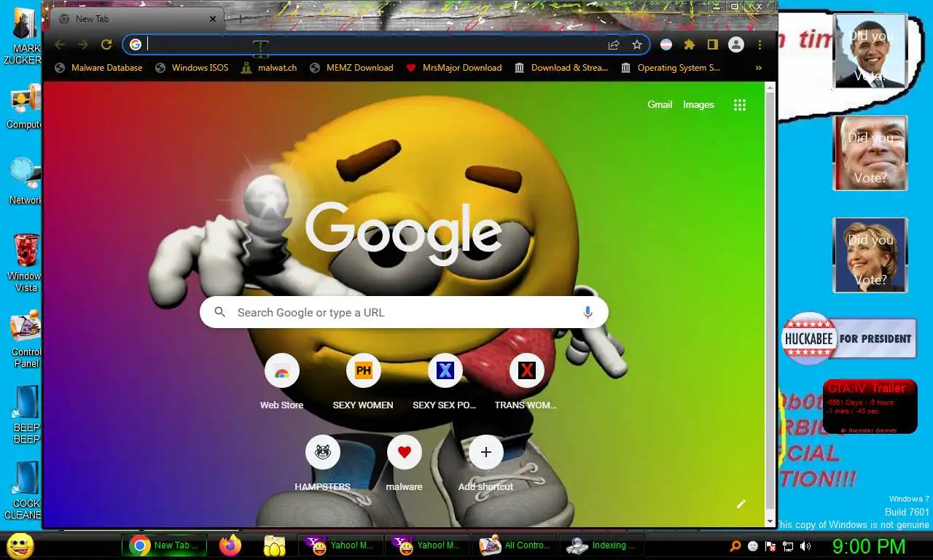Open the smiley face Start button
The image size is (933, 560).
[20, 545]
